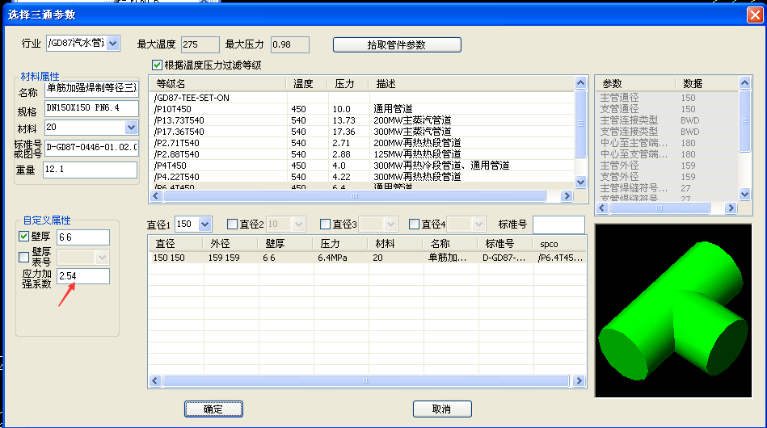Click the 确定 button
767x428 pixels.
(213, 409)
